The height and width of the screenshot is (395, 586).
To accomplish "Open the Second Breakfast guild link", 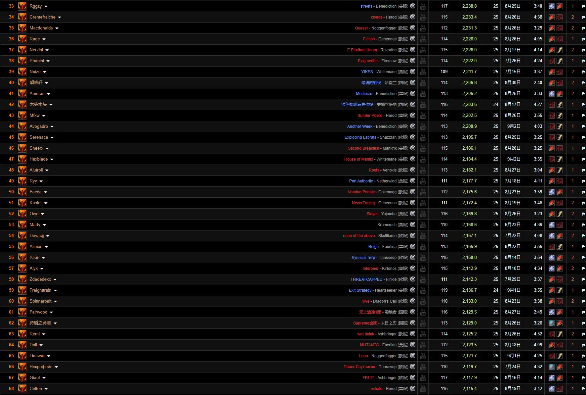I will pyautogui.click(x=363, y=148).
